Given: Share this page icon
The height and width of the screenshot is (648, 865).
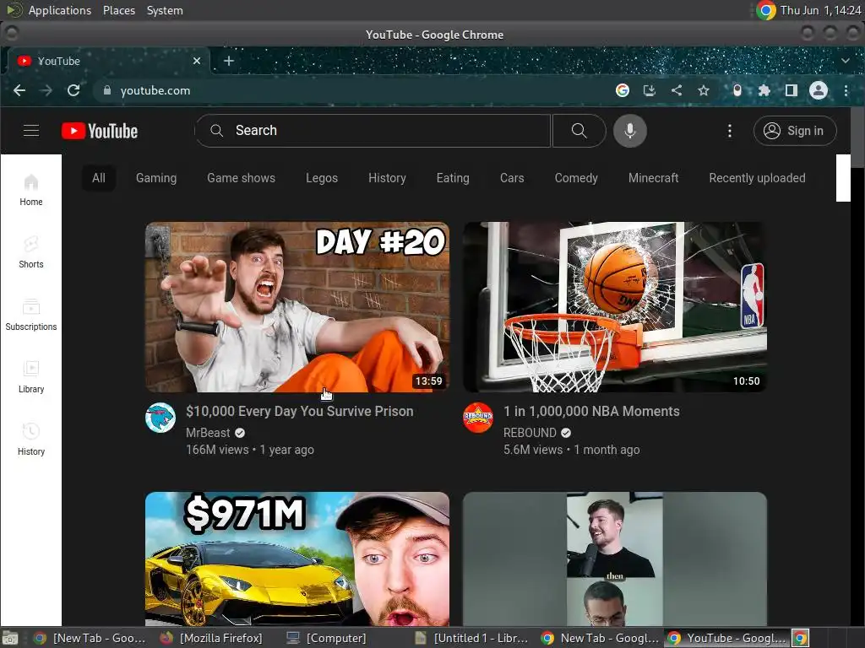Looking at the screenshot, I should (x=677, y=90).
